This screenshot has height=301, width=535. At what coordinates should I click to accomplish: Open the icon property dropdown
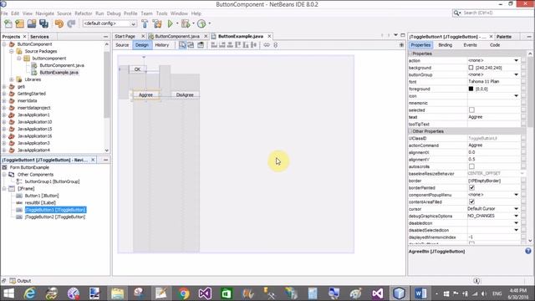(517, 96)
